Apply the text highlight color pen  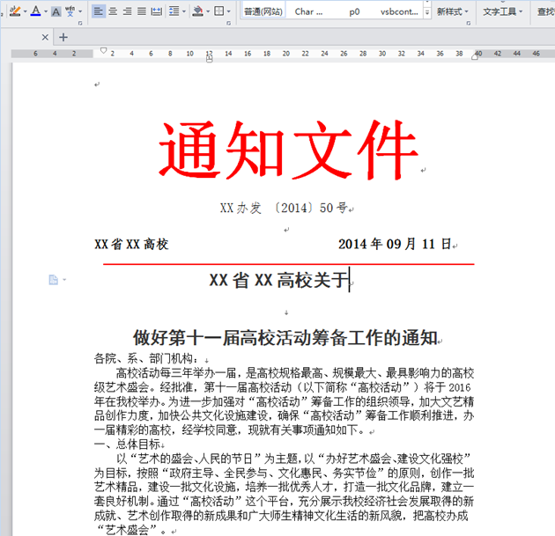pos(14,11)
